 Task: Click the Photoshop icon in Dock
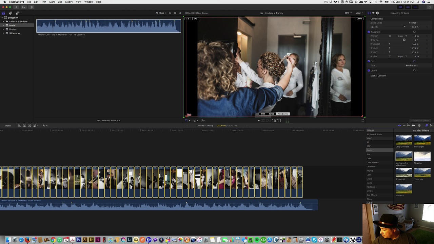coord(78,240)
